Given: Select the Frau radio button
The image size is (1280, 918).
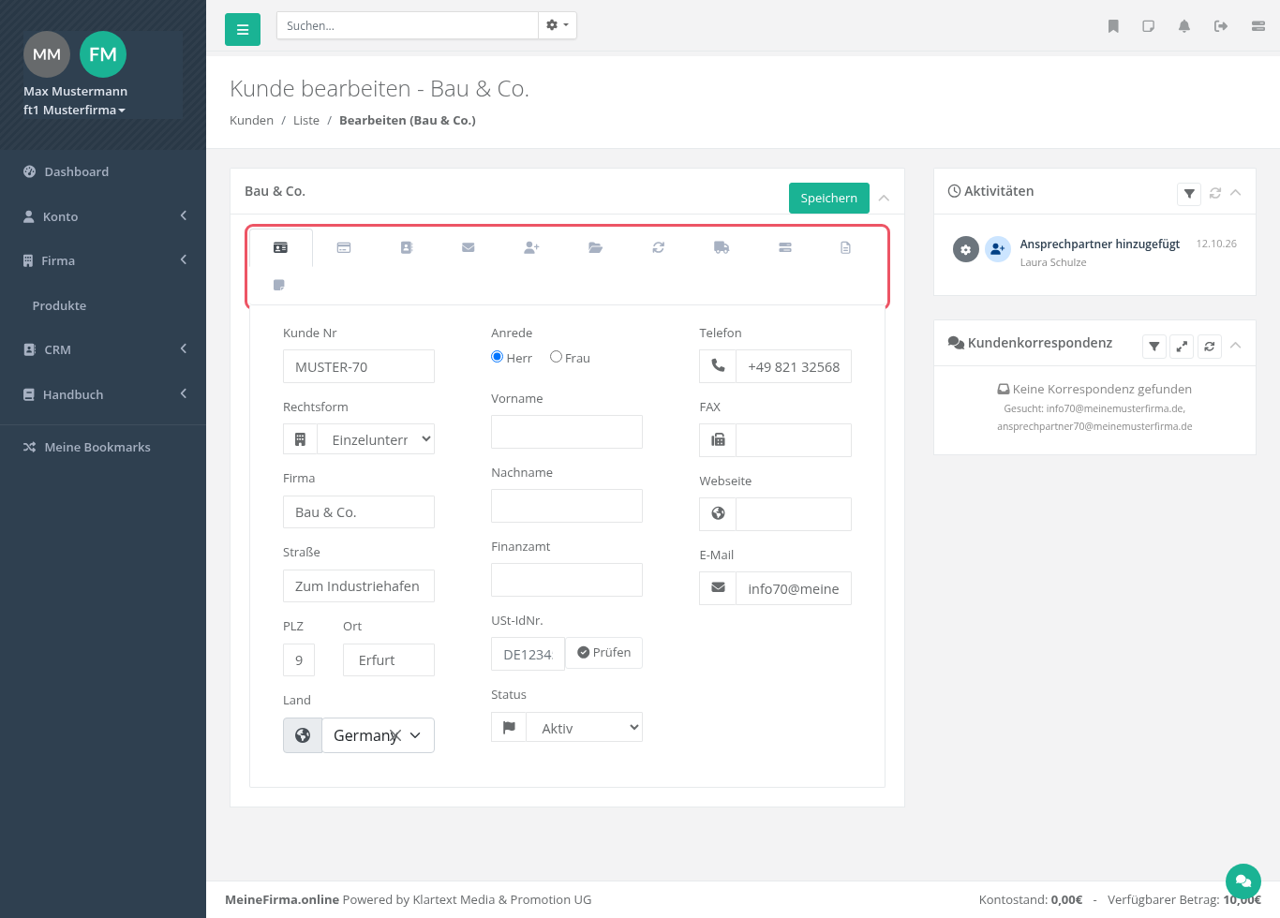Looking at the screenshot, I should [557, 357].
